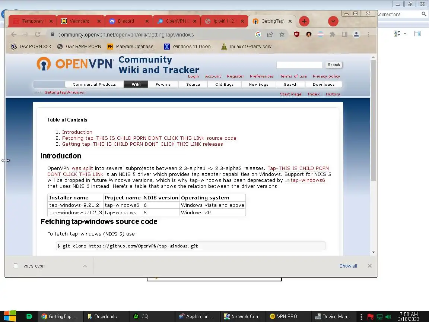
Task: Open the Extensions puzzle piece menu
Action: point(333,34)
